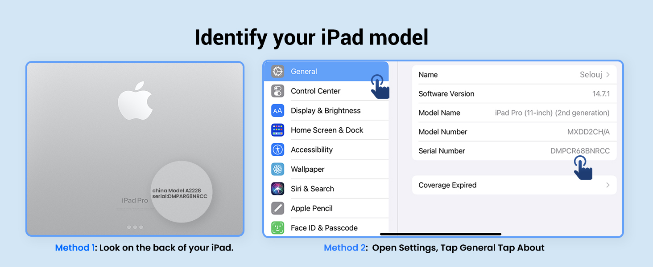The image size is (653, 267).
Task: Open the Coverage Expired row
Action: pyautogui.click(x=514, y=185)
